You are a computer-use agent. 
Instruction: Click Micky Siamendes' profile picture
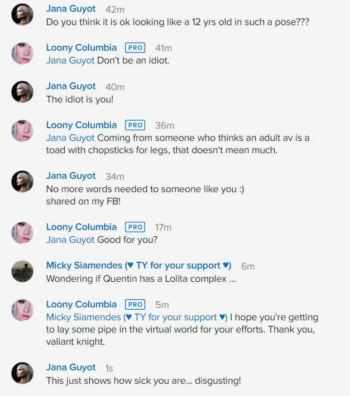[22, 271]
